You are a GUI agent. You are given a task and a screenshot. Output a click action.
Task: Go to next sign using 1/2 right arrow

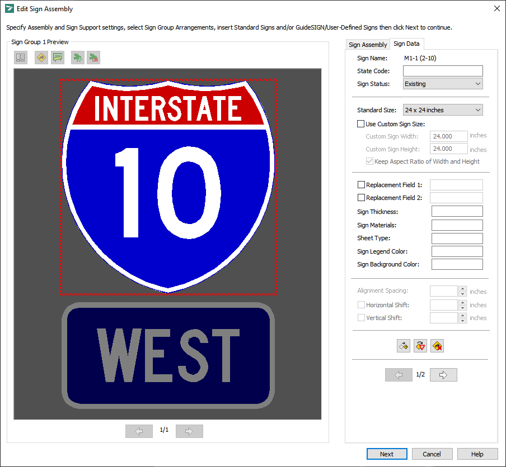(x=443, y=375)
